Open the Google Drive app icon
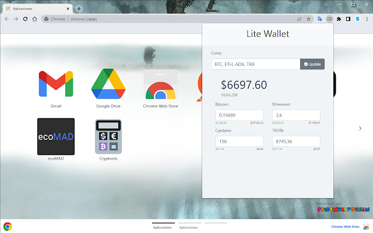Viewport: 373px width, 233px height. tap(108, 84)
